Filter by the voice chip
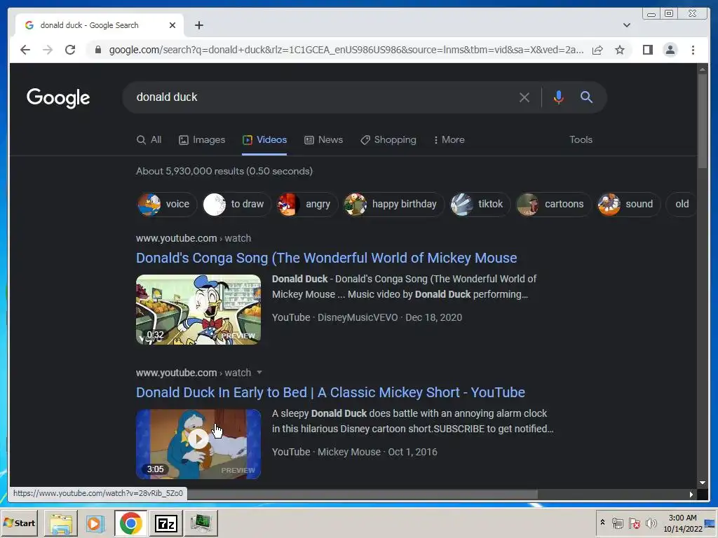Screen dimensions: 718x538 [x=167, y=204]
